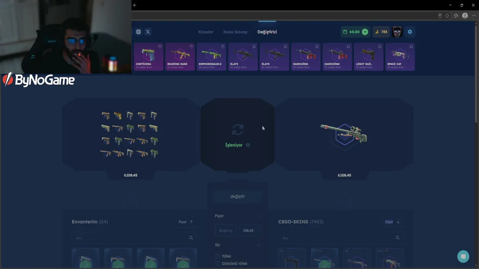Click the CSGO-SKINS search magnifier icon
The height and width of the screenshot is (269, 479).
397,238
